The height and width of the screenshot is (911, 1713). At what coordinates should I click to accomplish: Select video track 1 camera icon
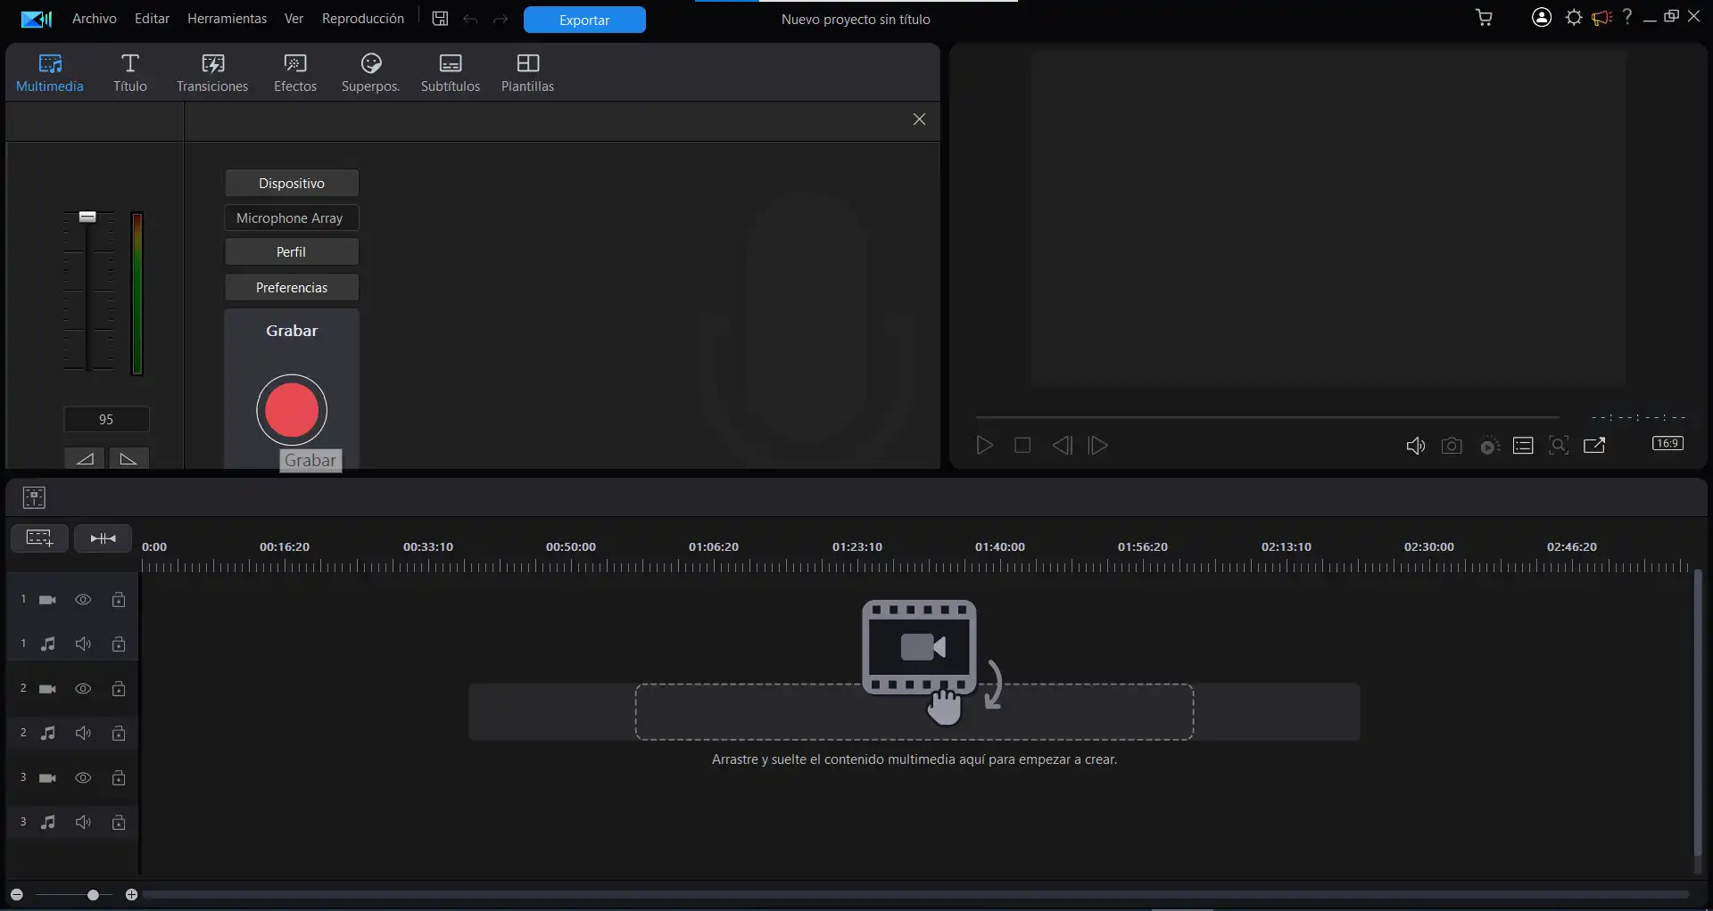48,600
